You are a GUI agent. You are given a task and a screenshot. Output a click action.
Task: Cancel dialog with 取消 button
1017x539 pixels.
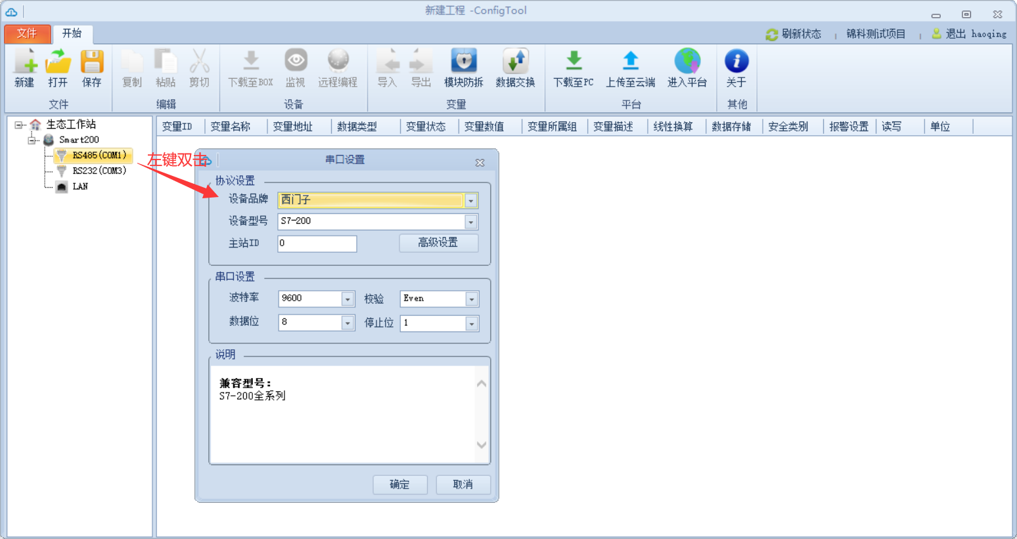tap(463, 485)
